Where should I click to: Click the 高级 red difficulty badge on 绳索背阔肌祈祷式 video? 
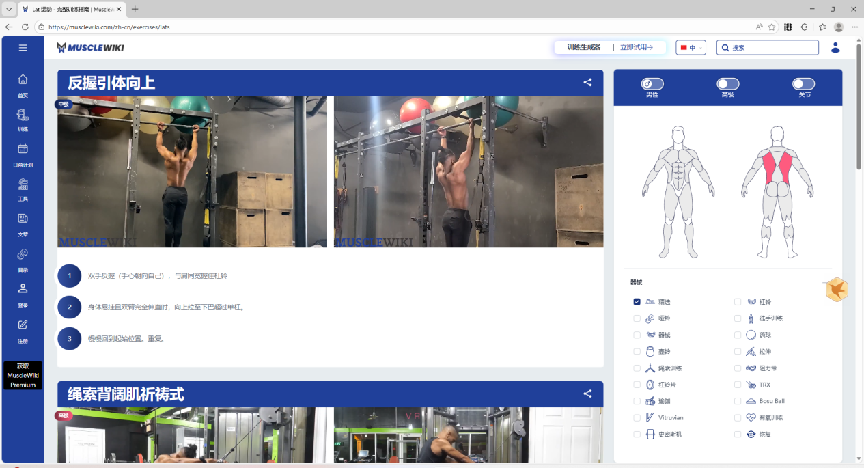tap(64, 415)
